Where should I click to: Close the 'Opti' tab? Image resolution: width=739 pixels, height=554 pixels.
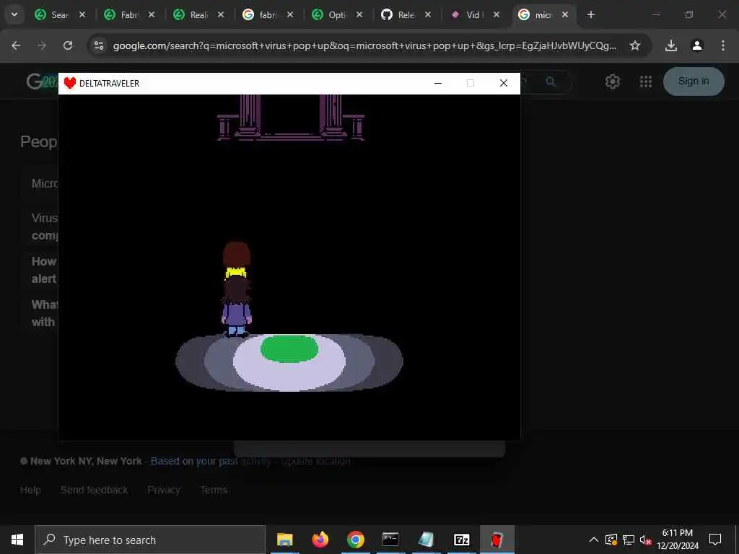[359, 14]
